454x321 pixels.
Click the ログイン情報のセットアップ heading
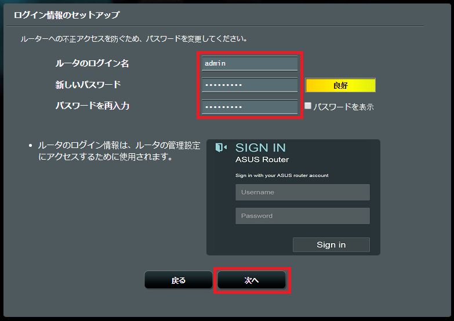point(67,15)
